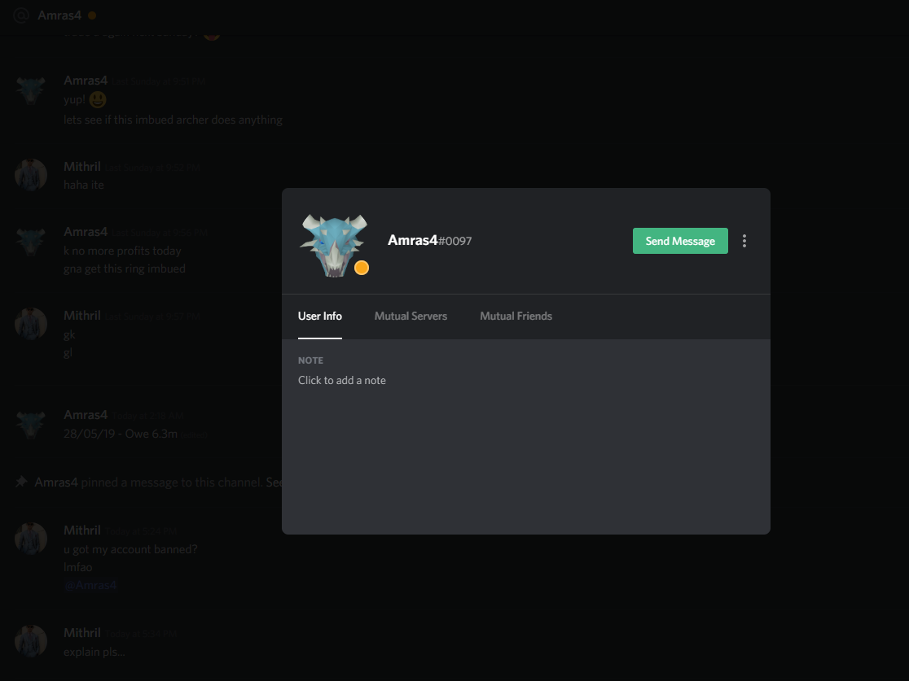Screen dimensions: 909x681
Task: Select the User Info tab
Action: point(320,316)
